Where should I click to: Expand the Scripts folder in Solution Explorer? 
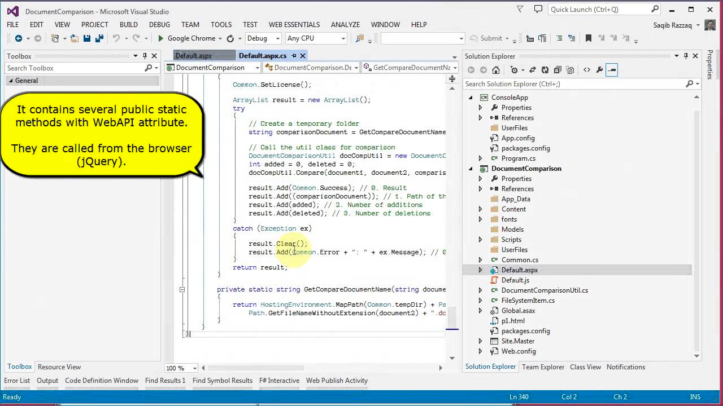coord(480,240)
